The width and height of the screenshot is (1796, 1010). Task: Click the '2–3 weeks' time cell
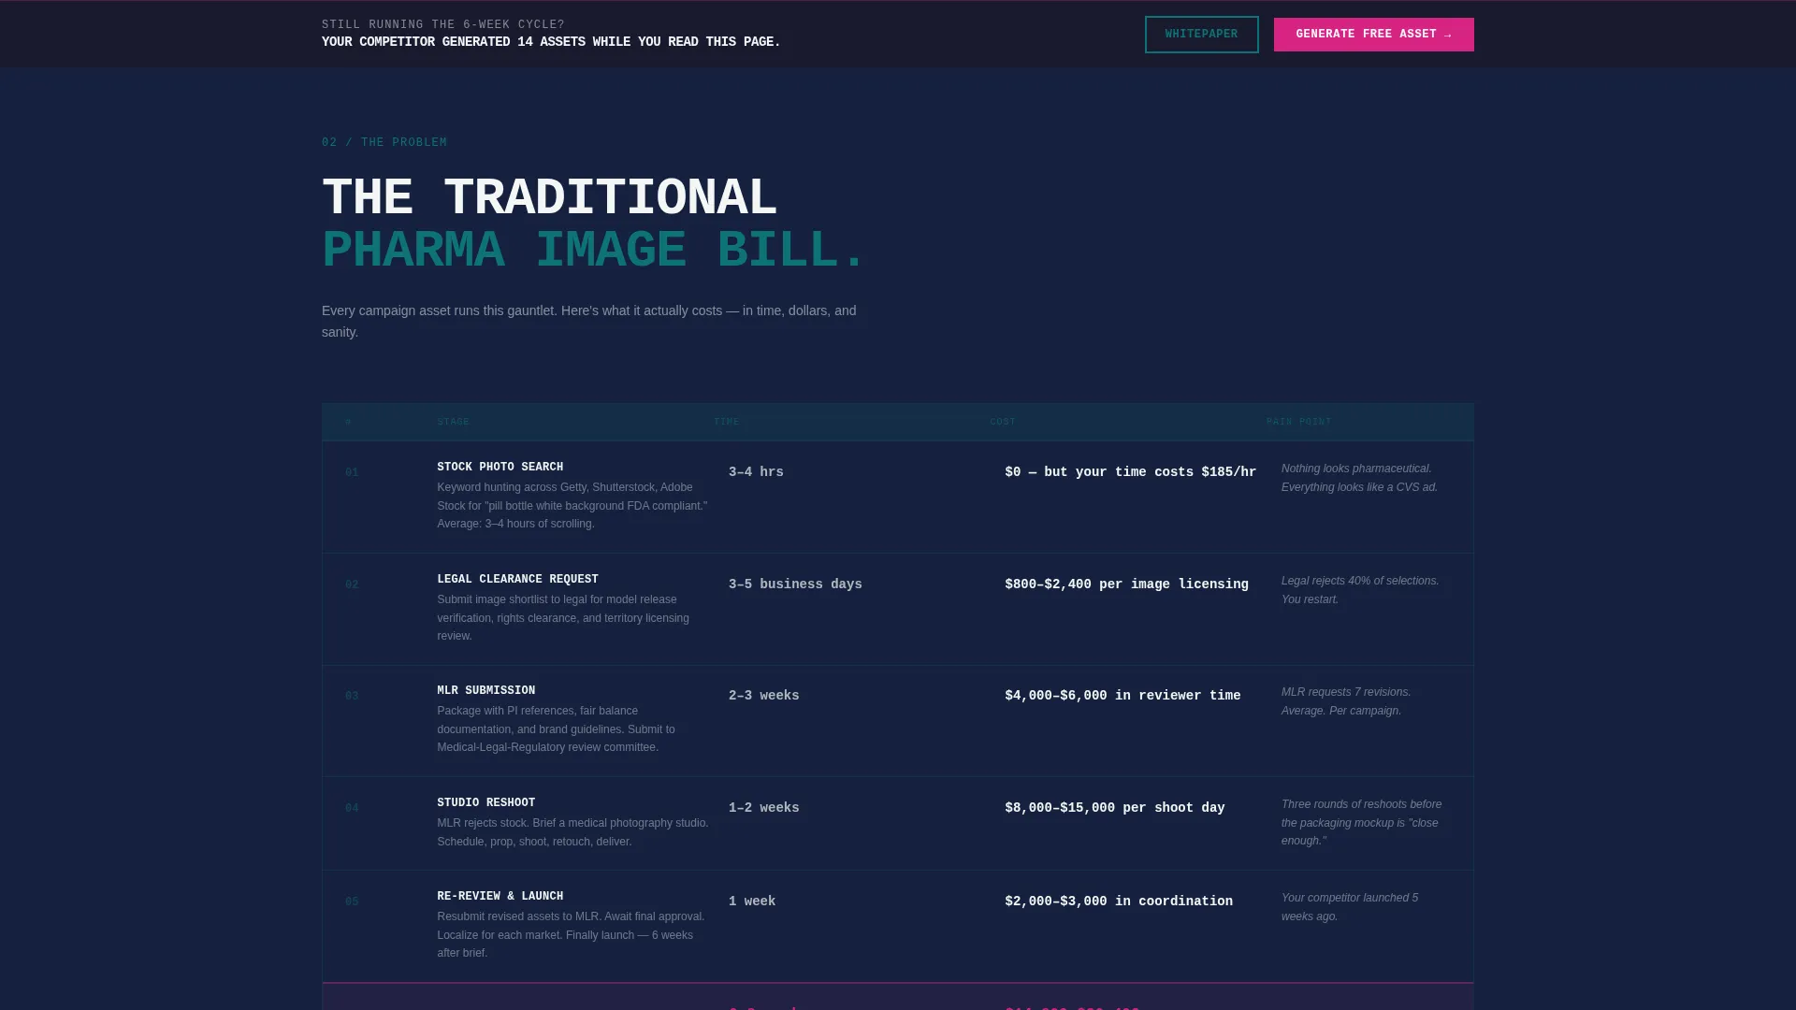coord(763,696)
